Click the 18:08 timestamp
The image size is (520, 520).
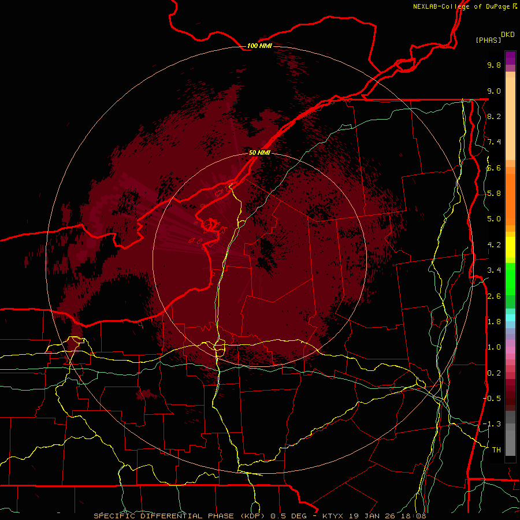coord(413,516)
